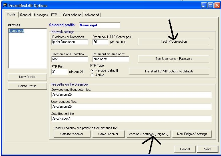Image resolution: width=221 pixels, height=156 pixels.
Task: Open the General tab
Action: tap(25, 15)
